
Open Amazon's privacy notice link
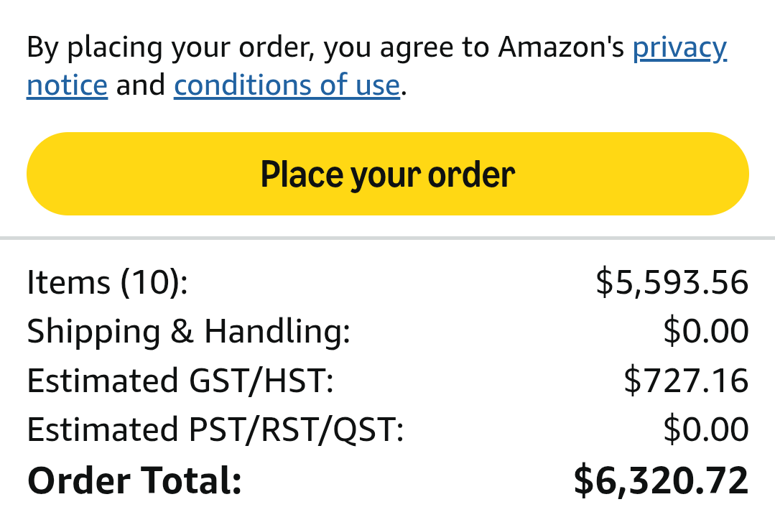(x=679, y=48)
